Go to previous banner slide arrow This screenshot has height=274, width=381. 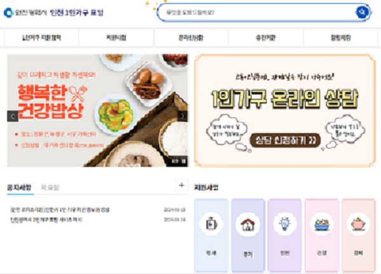(x=13, y=117)
